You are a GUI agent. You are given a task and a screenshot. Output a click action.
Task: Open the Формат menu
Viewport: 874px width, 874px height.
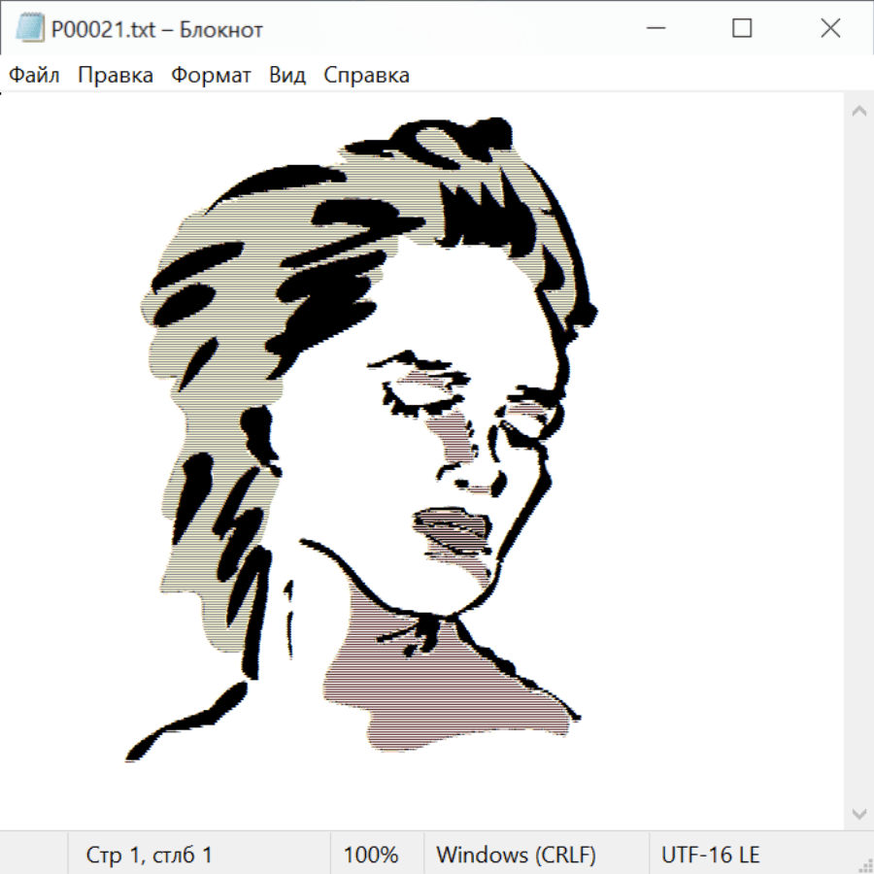point(211,76)
